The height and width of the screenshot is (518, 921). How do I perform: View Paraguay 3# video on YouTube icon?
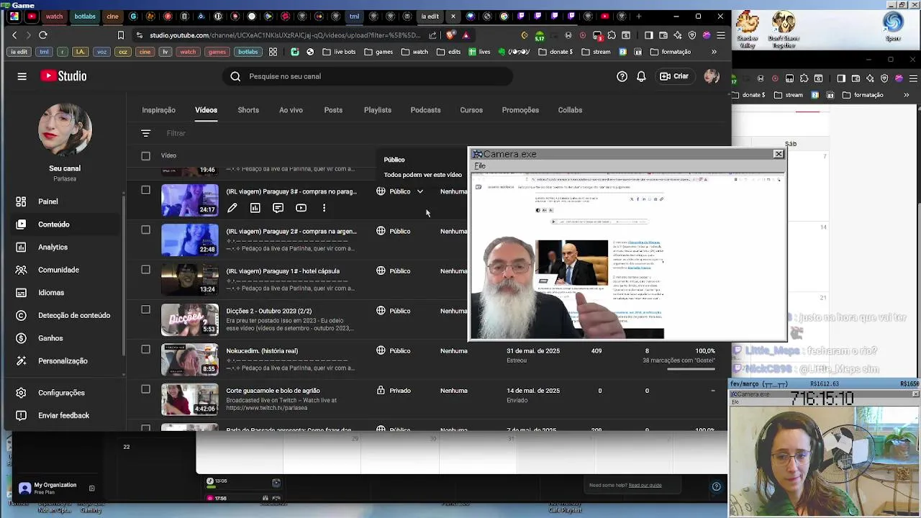pos(301,208)
